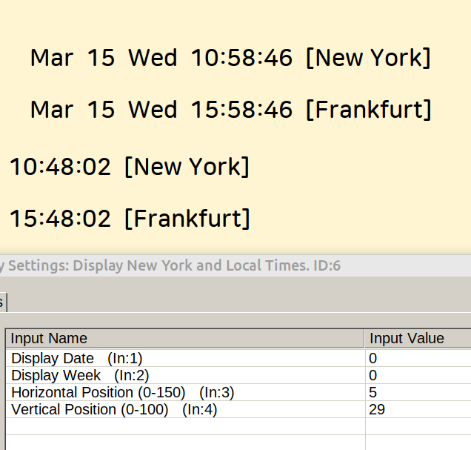Click the 15:58:46 Frankfurt timestamp

point(241,110)
